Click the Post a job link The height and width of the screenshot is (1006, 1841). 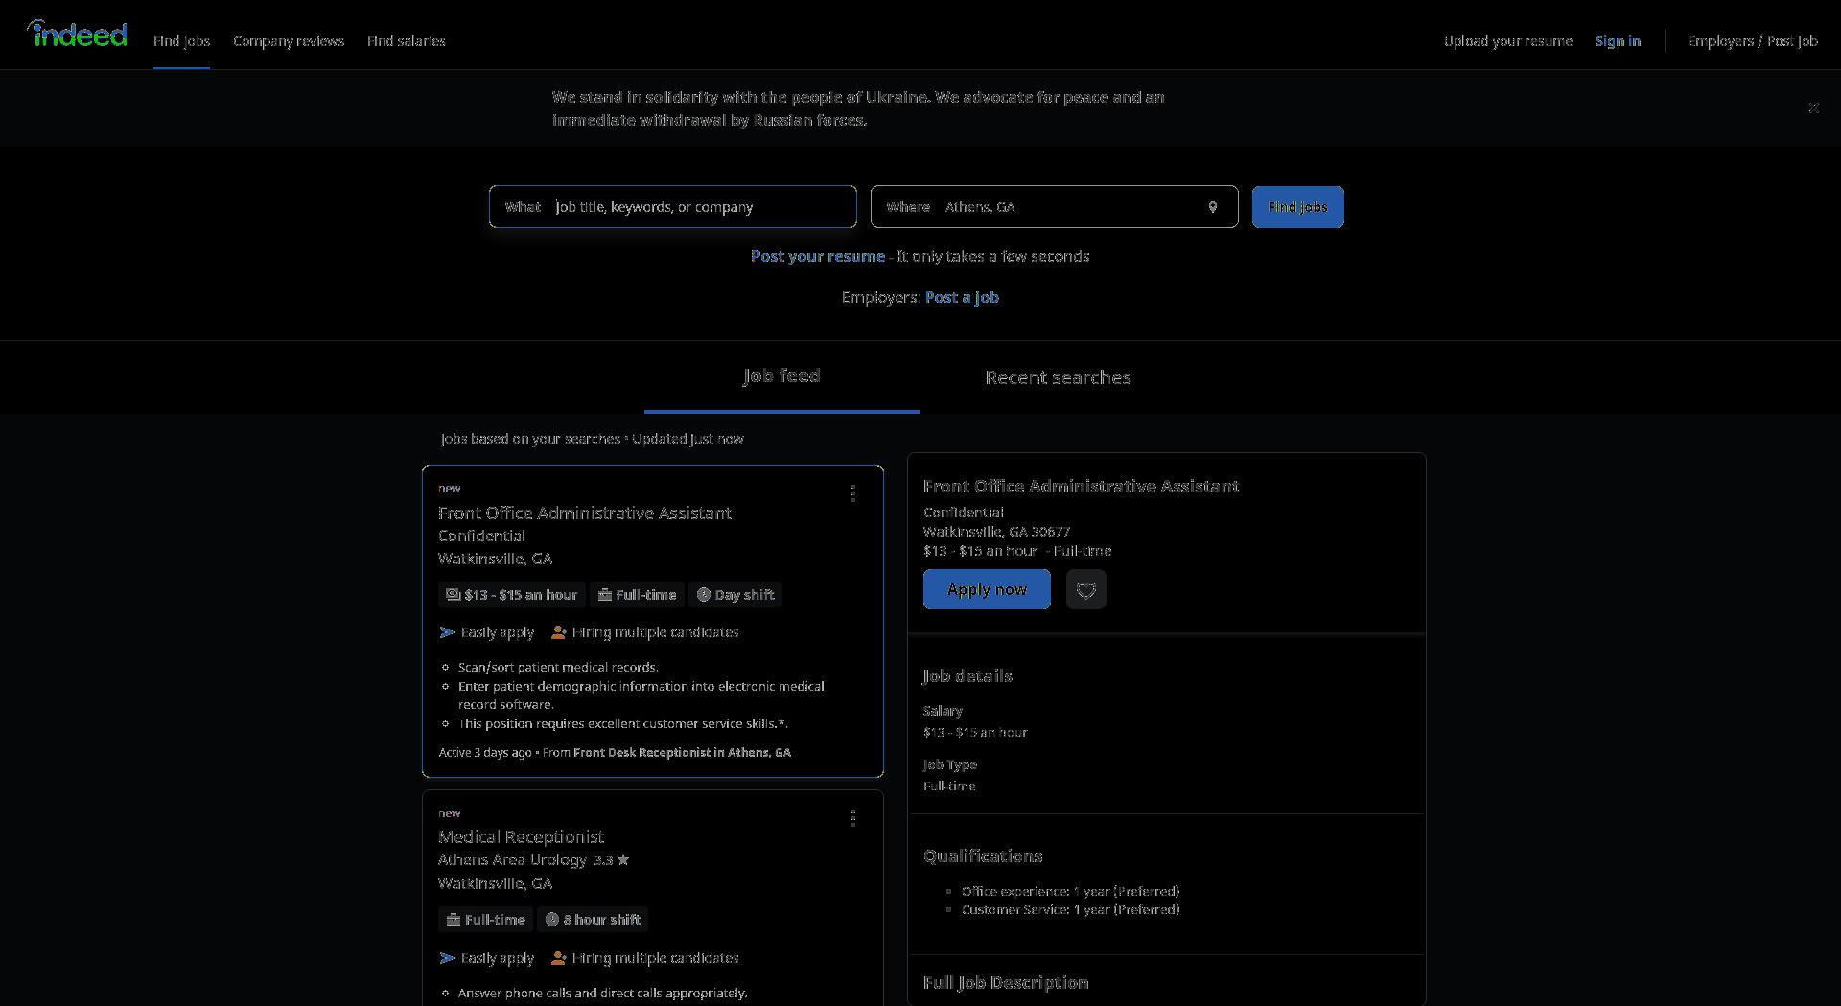tap(962, 297)
